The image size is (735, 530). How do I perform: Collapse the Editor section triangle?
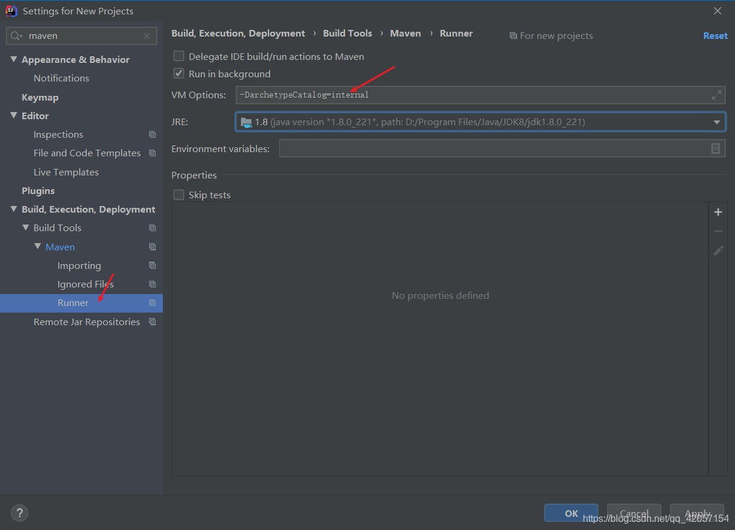[14, 116]
